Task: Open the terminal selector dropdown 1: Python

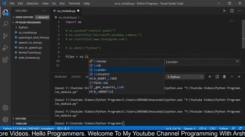Action: [185, 77]
